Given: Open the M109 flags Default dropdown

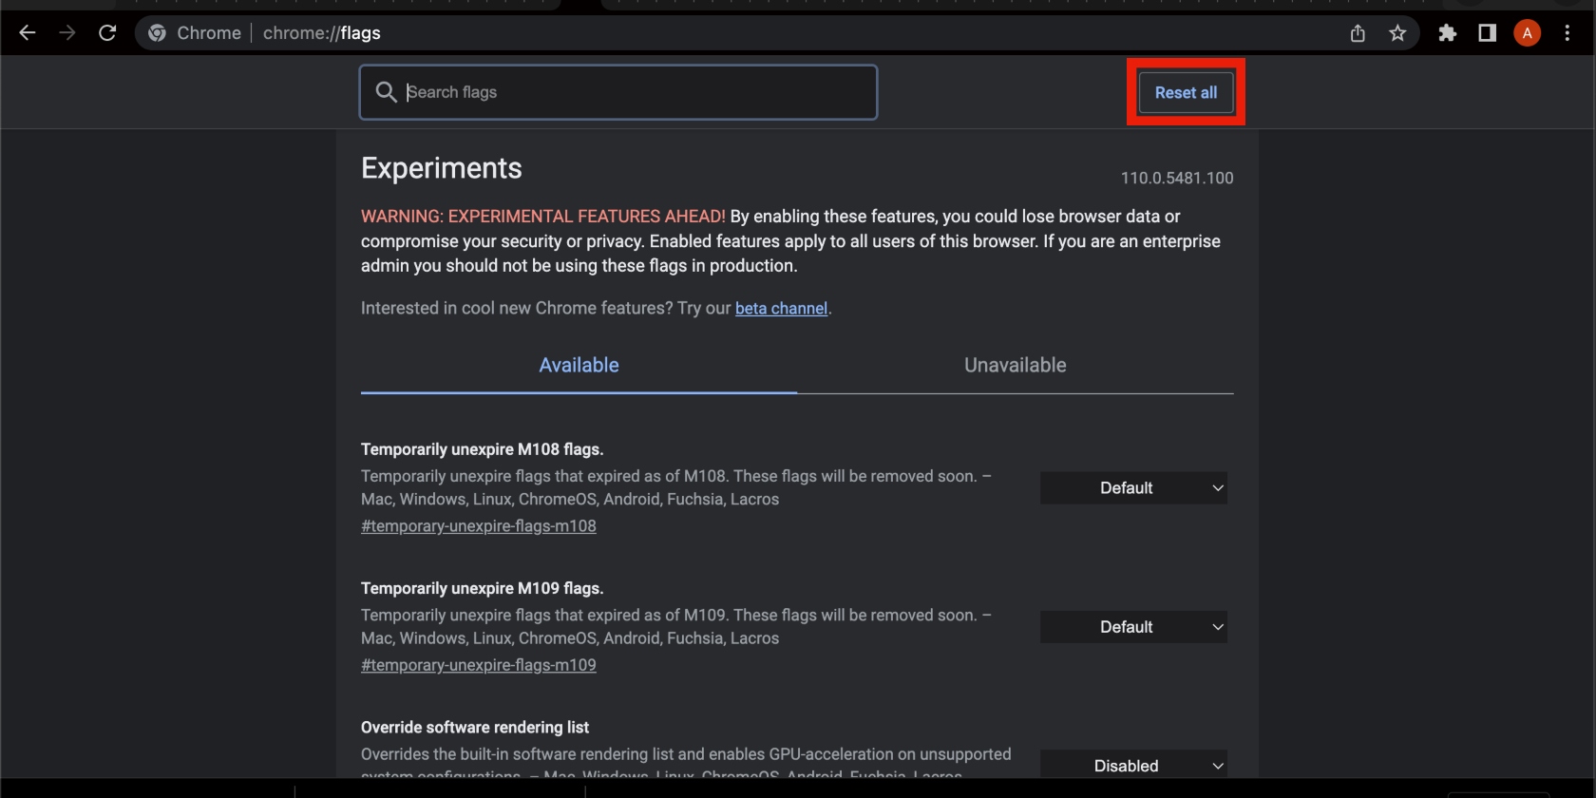Looking at the screenshot, I should 1133,627.
